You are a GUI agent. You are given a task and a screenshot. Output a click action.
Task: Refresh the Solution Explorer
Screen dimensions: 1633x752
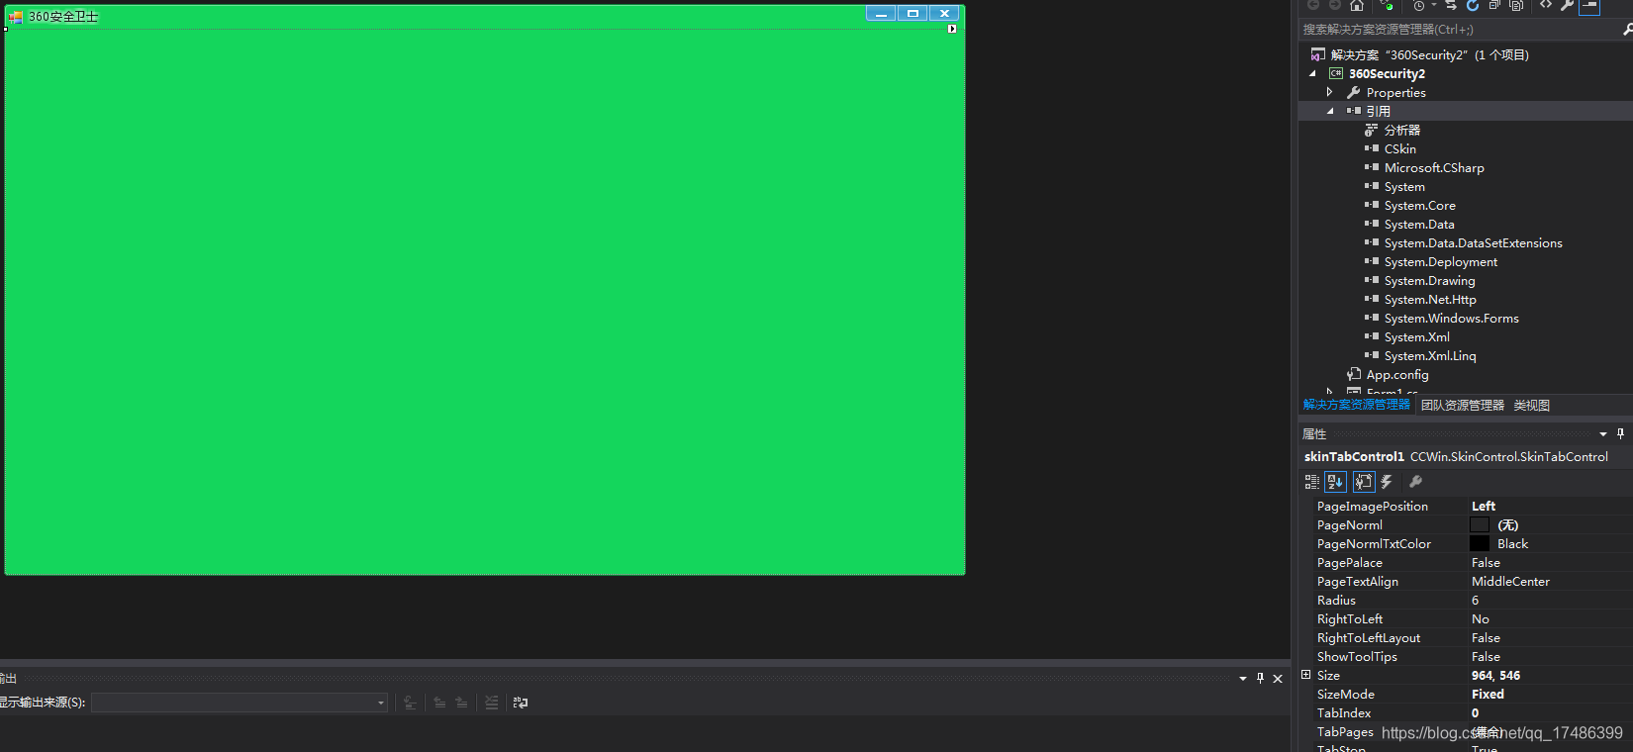[x=1473, y=5]
